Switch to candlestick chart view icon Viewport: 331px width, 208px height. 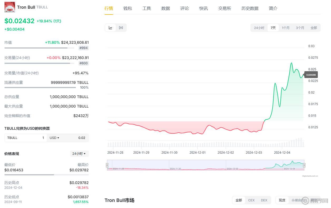pyautogui.click(x=121, y=28)
